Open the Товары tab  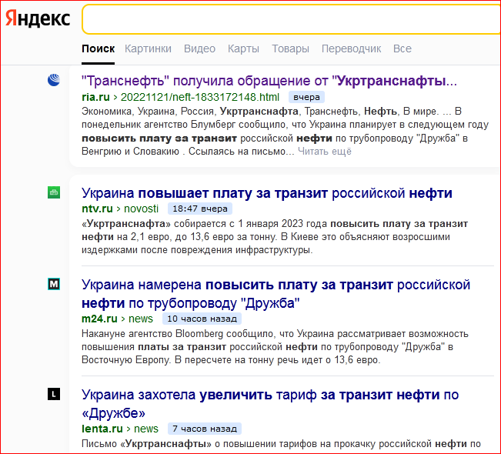click(x=290, y=48)
